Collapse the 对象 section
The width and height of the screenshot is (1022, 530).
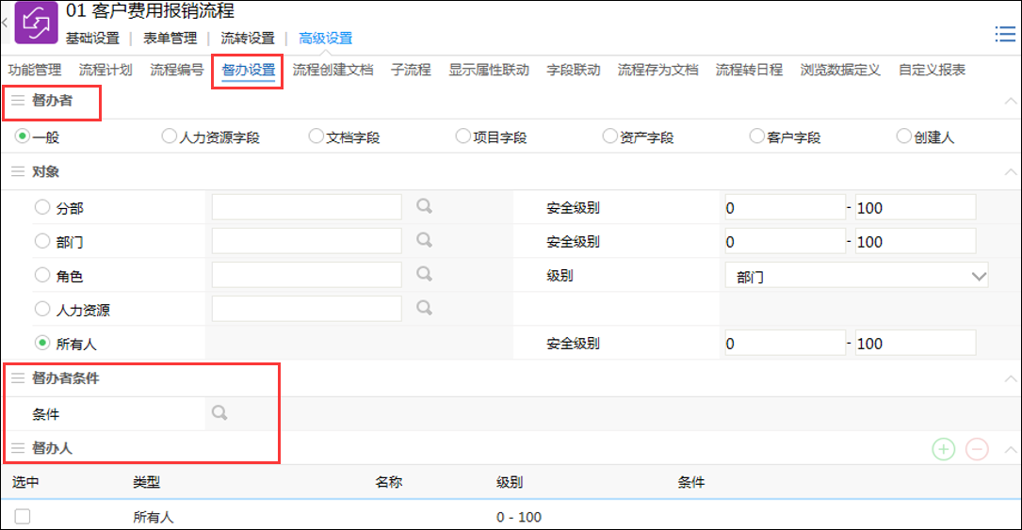click(1011, 172)
